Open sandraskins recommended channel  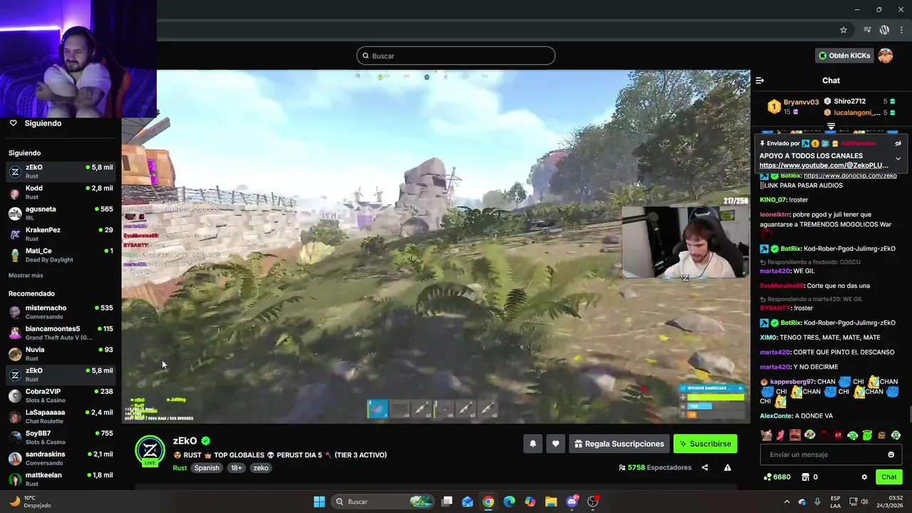[61, 458]
